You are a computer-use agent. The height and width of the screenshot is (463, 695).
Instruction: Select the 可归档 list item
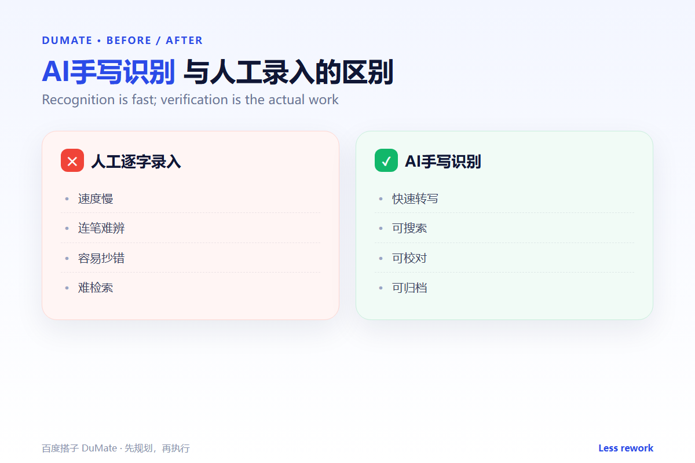[x=504, y=288]
